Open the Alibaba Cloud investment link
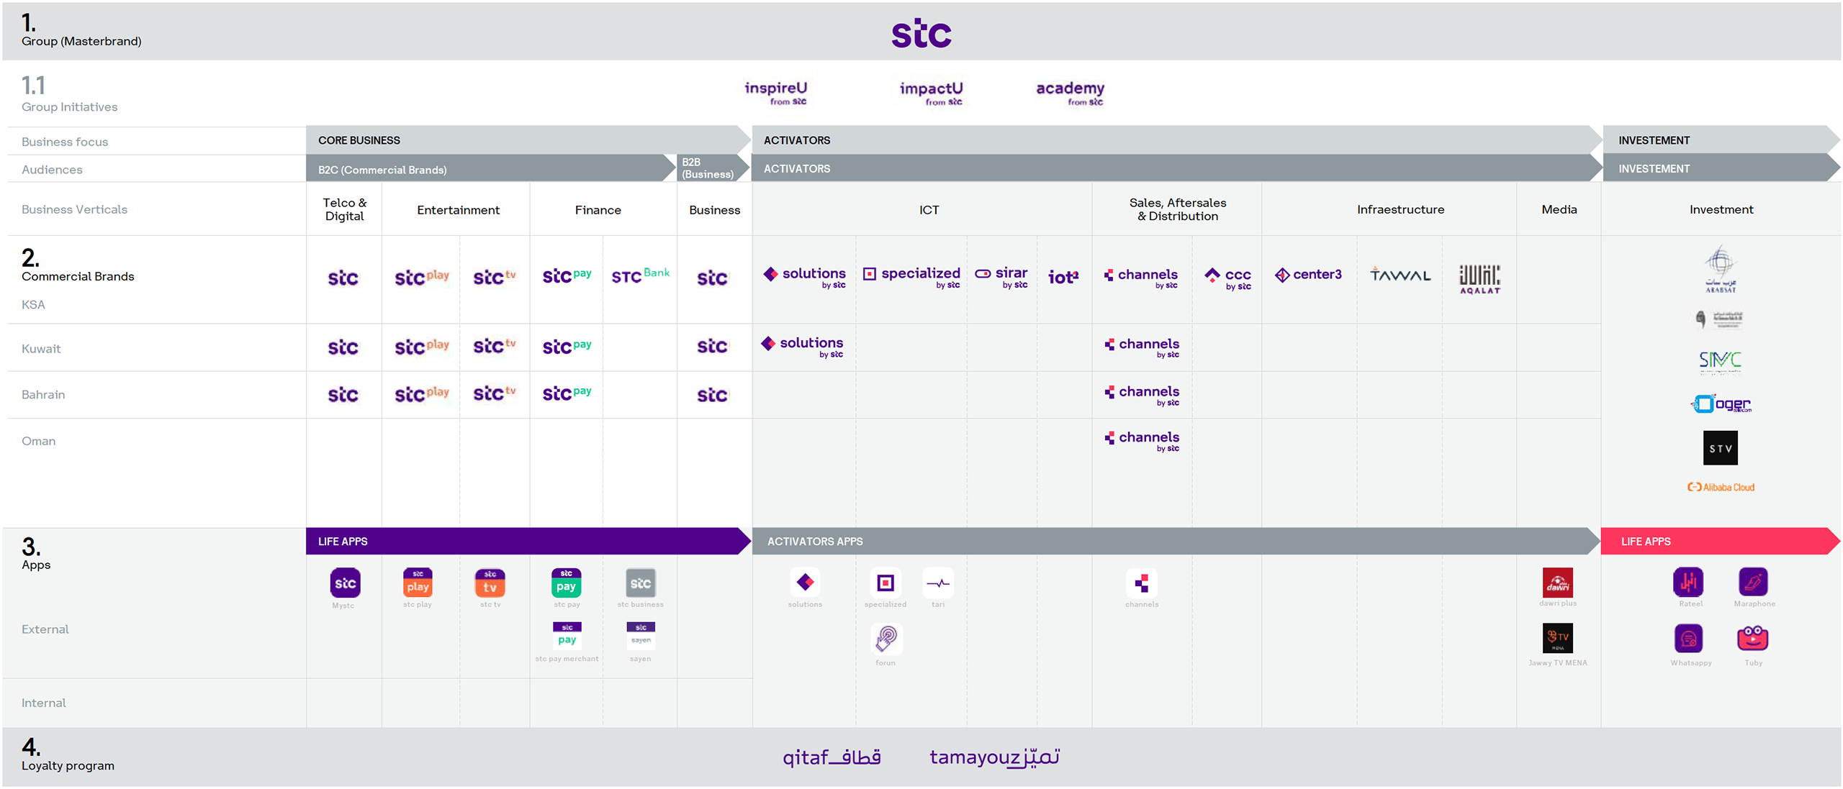This screenshot has width=1843, height=789. [1721, 486]
